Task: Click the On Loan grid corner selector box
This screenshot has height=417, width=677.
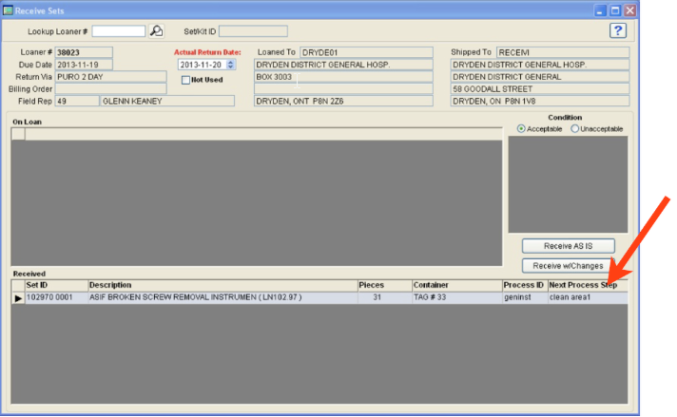Action: pos(17,134)
